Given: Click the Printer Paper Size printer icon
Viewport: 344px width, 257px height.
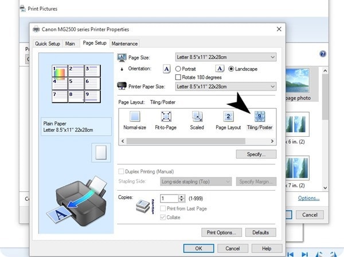Looking at the screenshot, I should pos(122,86).
